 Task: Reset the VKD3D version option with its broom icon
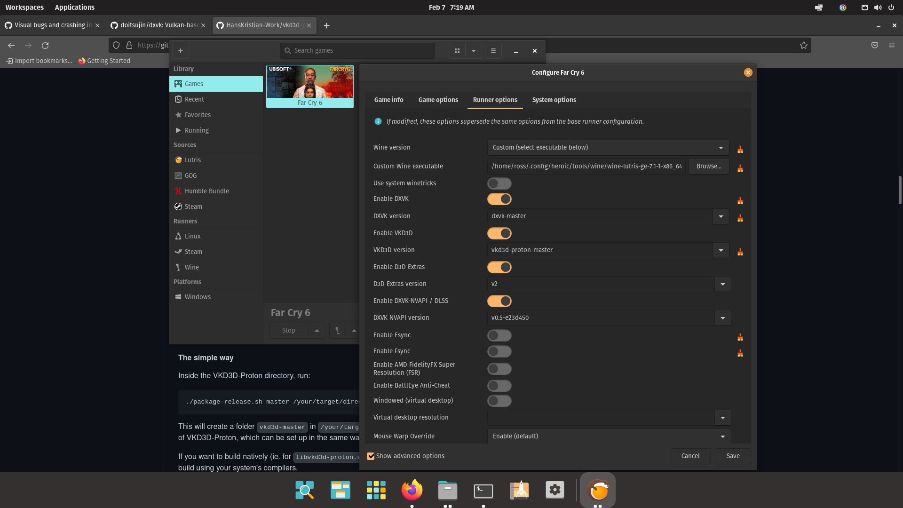(x=740, y=252)
